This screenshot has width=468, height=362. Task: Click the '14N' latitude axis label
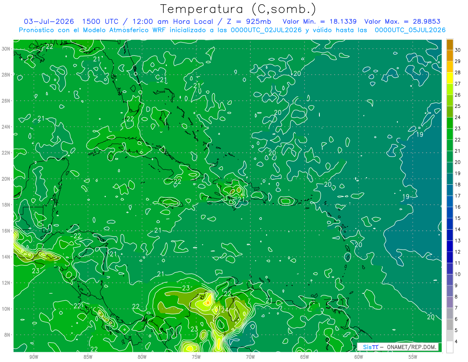[6, 257]
